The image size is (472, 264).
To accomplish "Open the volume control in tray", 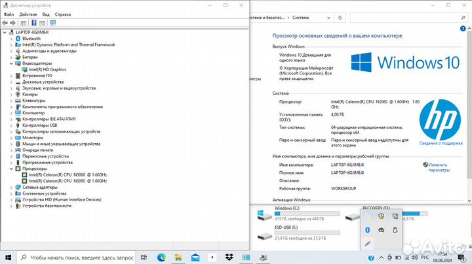I will coord(414,257).
